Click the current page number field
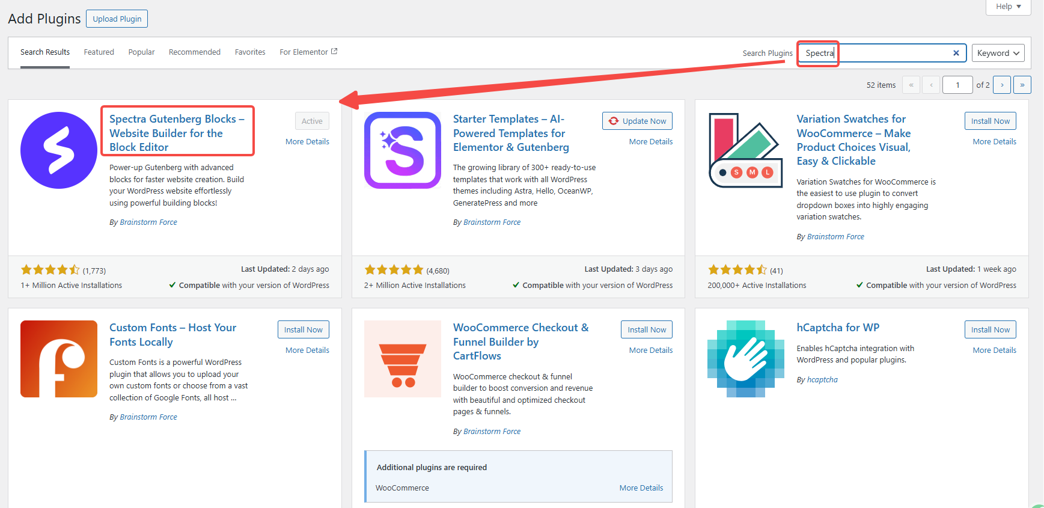Viewport: 1044px width, 508px height. [x=957, y=85]
